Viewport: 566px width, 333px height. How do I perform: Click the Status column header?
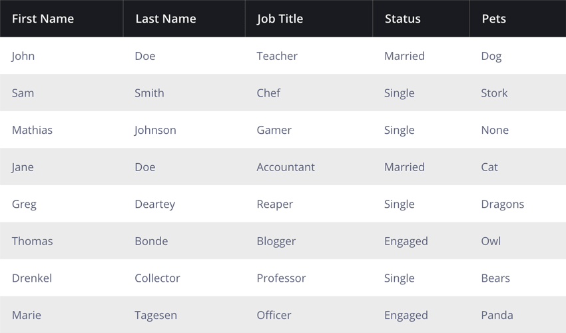click(x=421, y=19)
